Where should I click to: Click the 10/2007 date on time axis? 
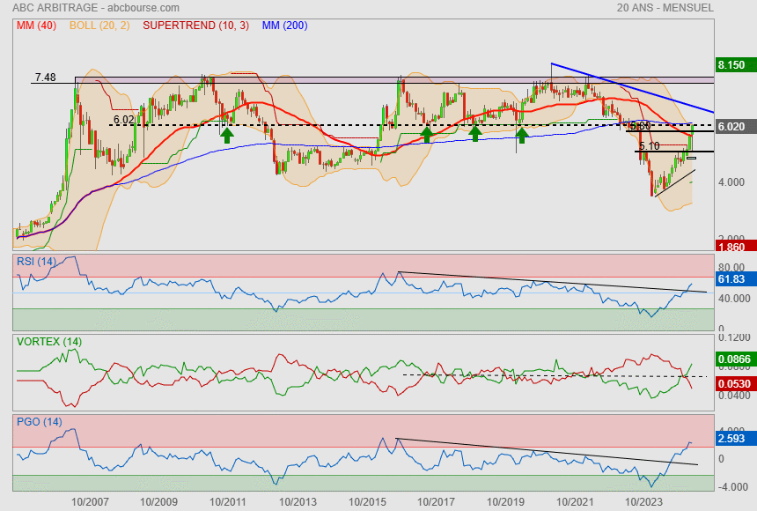(90, 500)
